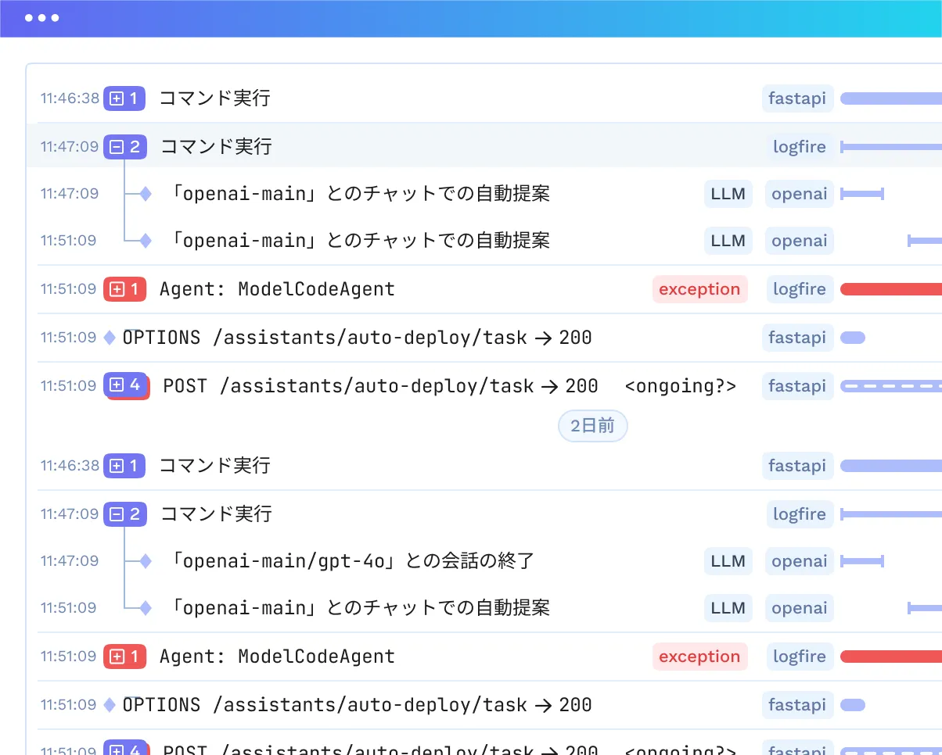Click fastapi tag on OPTIONS row below 2日前

pos(797,705)
